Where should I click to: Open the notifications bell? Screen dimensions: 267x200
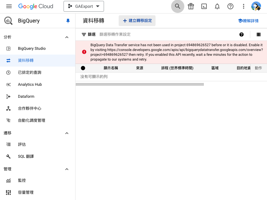coord(217,7)
